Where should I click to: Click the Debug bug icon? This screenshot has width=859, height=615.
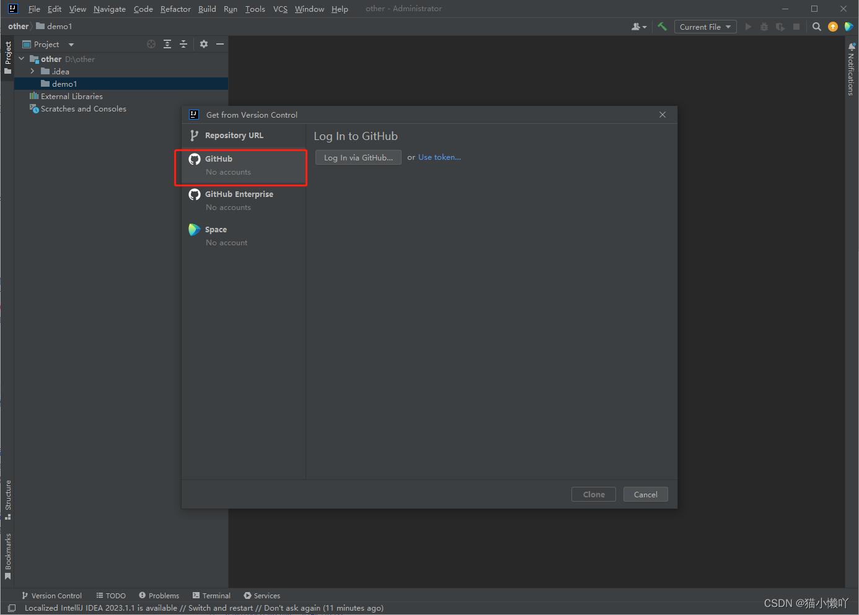click(x=764, y=27)
